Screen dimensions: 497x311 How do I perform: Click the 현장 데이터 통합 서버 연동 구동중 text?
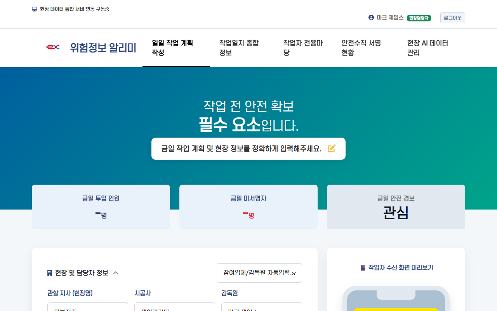click(75, 9)
